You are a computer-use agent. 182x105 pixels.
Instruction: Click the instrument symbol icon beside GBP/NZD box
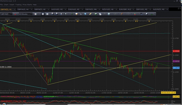tap(15, 14)
